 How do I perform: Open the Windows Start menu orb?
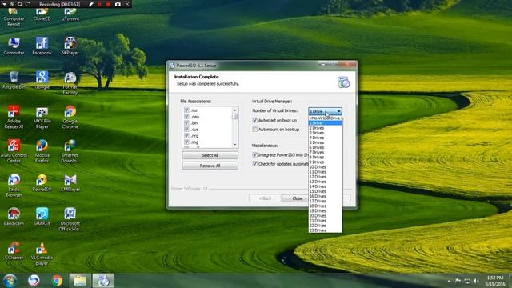pos(10,281)
